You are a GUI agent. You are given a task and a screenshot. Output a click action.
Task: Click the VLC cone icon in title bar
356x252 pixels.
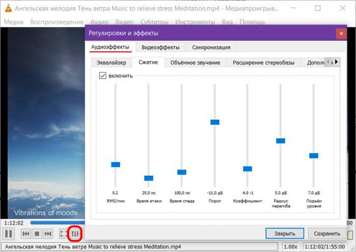7,9
